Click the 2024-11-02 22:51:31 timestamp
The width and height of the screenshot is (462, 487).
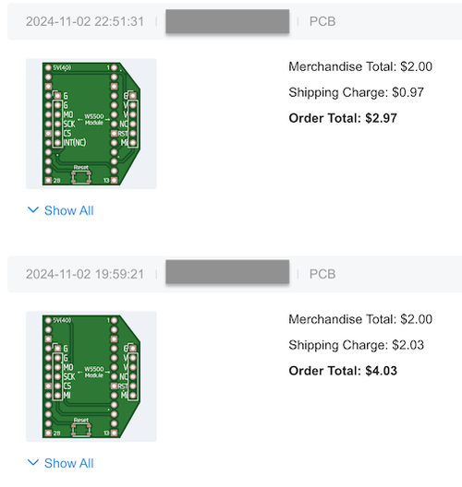tap(85, 21)
